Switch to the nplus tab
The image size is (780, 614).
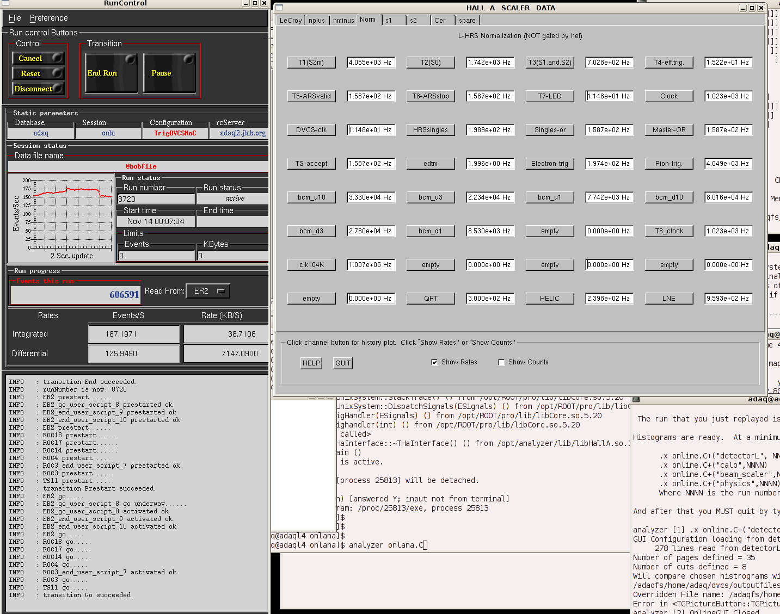(317, 21)
